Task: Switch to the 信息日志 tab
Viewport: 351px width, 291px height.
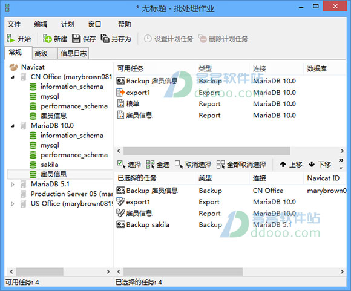Action: pyautogui.click(x=73, y=53)
